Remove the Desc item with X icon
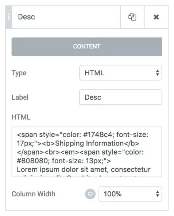174x216 pixels. [156, 17]
